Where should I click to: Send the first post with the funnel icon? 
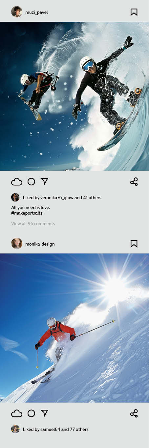[x=44, y=181]
